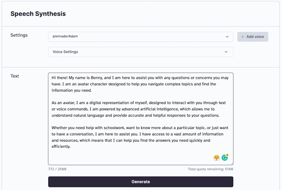Click the Settings label
The image size is (282, 190).
(19, 35)
